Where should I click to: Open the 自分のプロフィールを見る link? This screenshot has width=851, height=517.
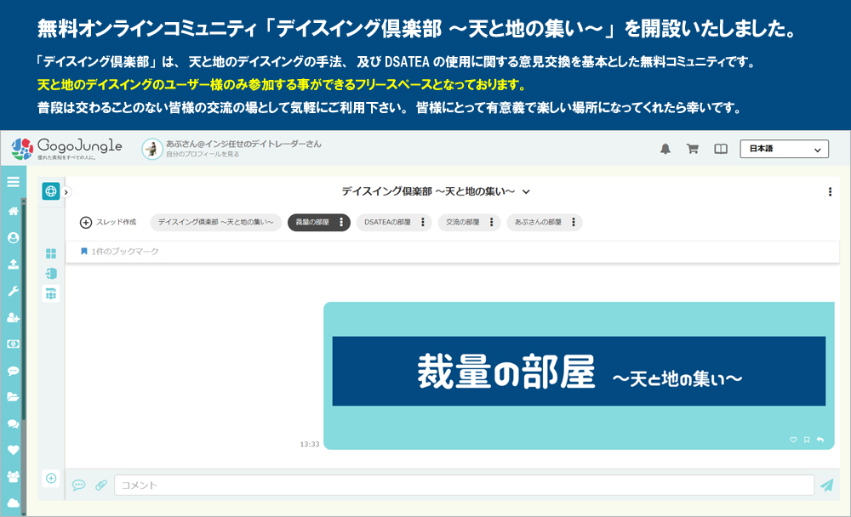(203, 154)
